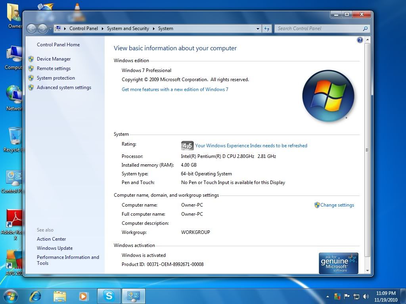The height and width of the screenshot is (304, 406).
Task: Select the AVG 2011 desktop shortcut
Action: pyautogui.click(x=13, y=263)
